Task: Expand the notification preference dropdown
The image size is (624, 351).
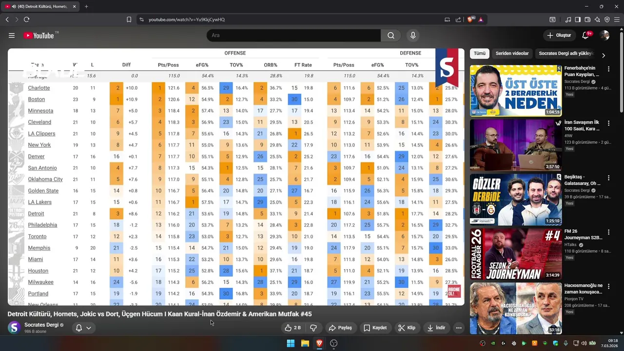Action: (x=89, y=328)
